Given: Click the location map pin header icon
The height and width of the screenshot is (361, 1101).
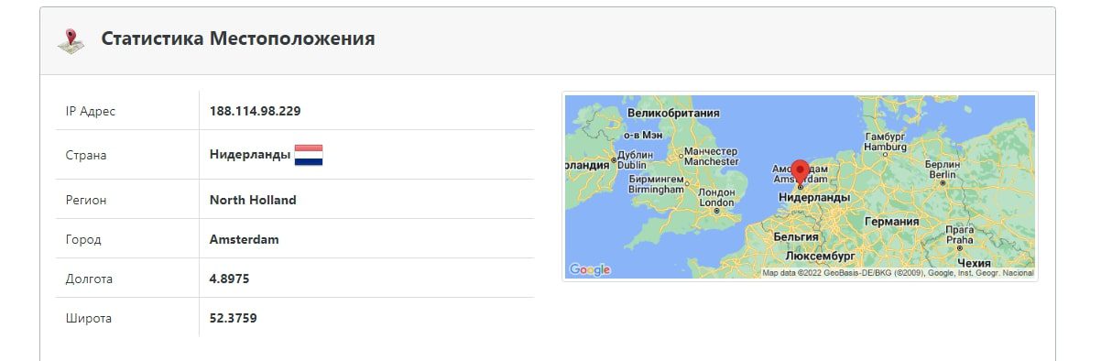Looking at the screenshot, I should pyautogui.click(x=70, y=40).
